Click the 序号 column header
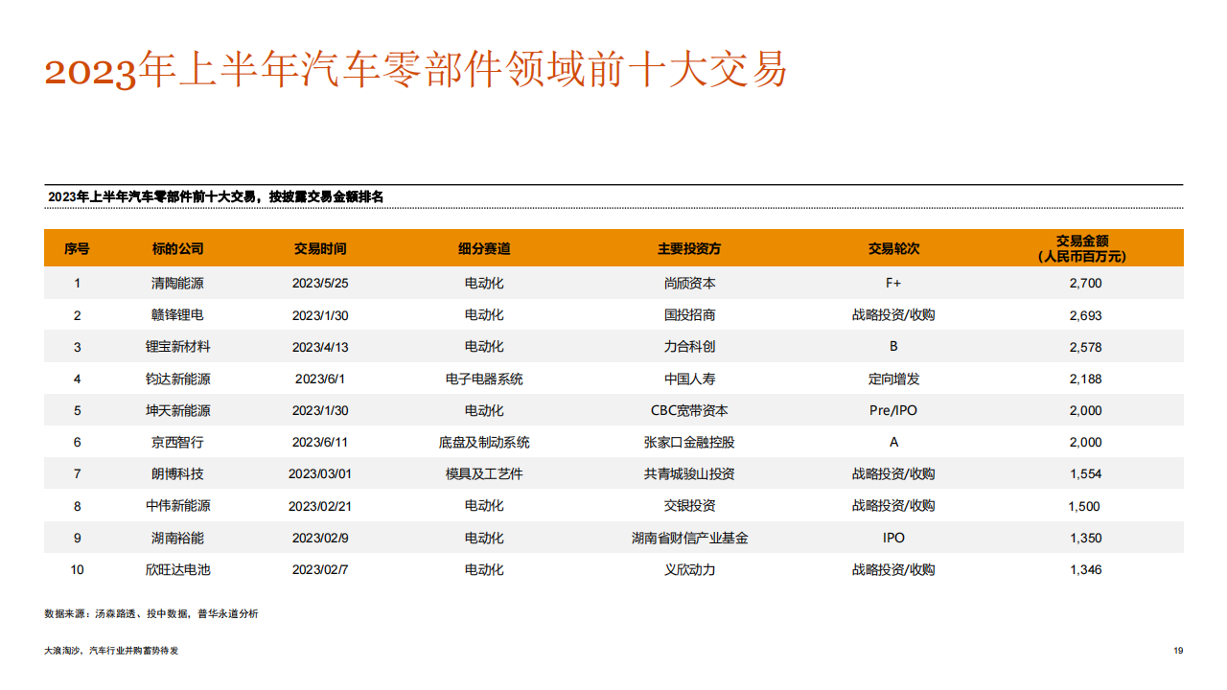Screen dimensions: 1227x690 coord(77,248)
